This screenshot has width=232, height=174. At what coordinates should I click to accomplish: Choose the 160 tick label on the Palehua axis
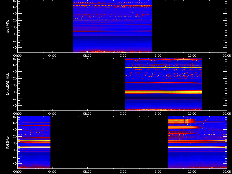click(x=14, y=123)
